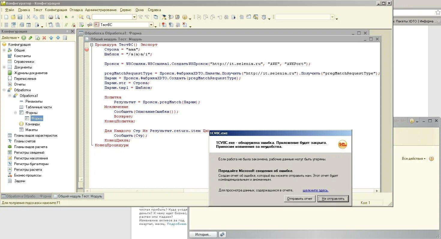Click the Windows list icon in toolbar
441x239 pixels.
(156, 17)
